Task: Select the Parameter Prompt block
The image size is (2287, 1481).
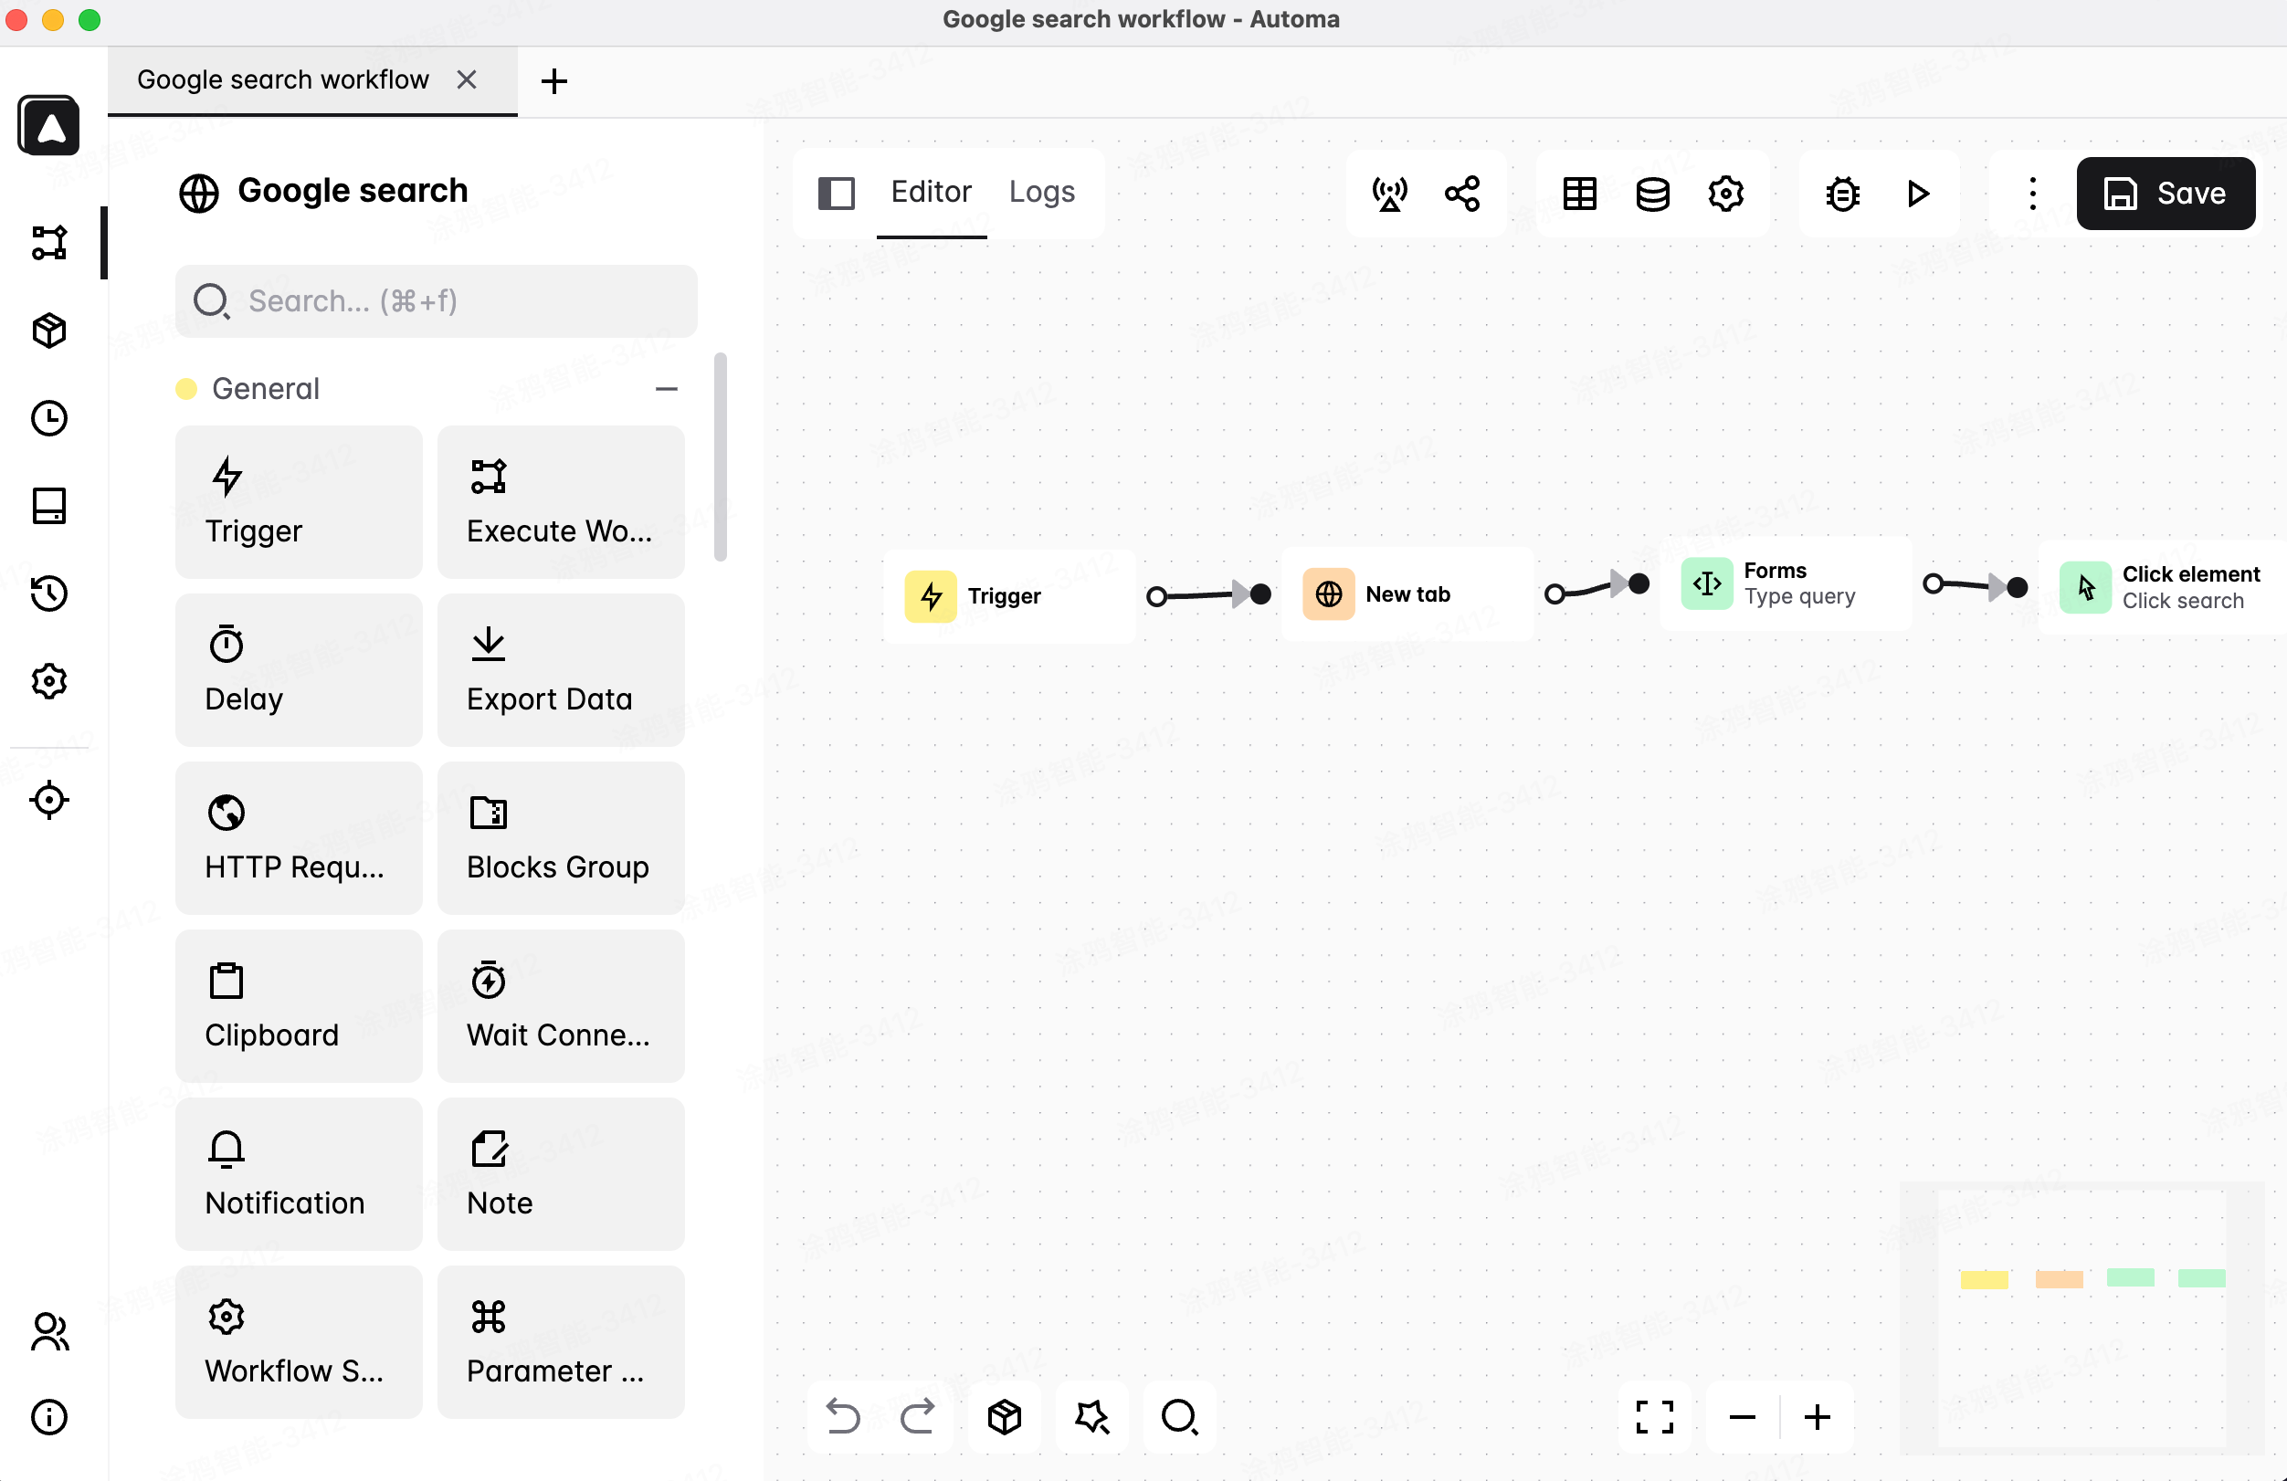Action: pos(561,1341)
